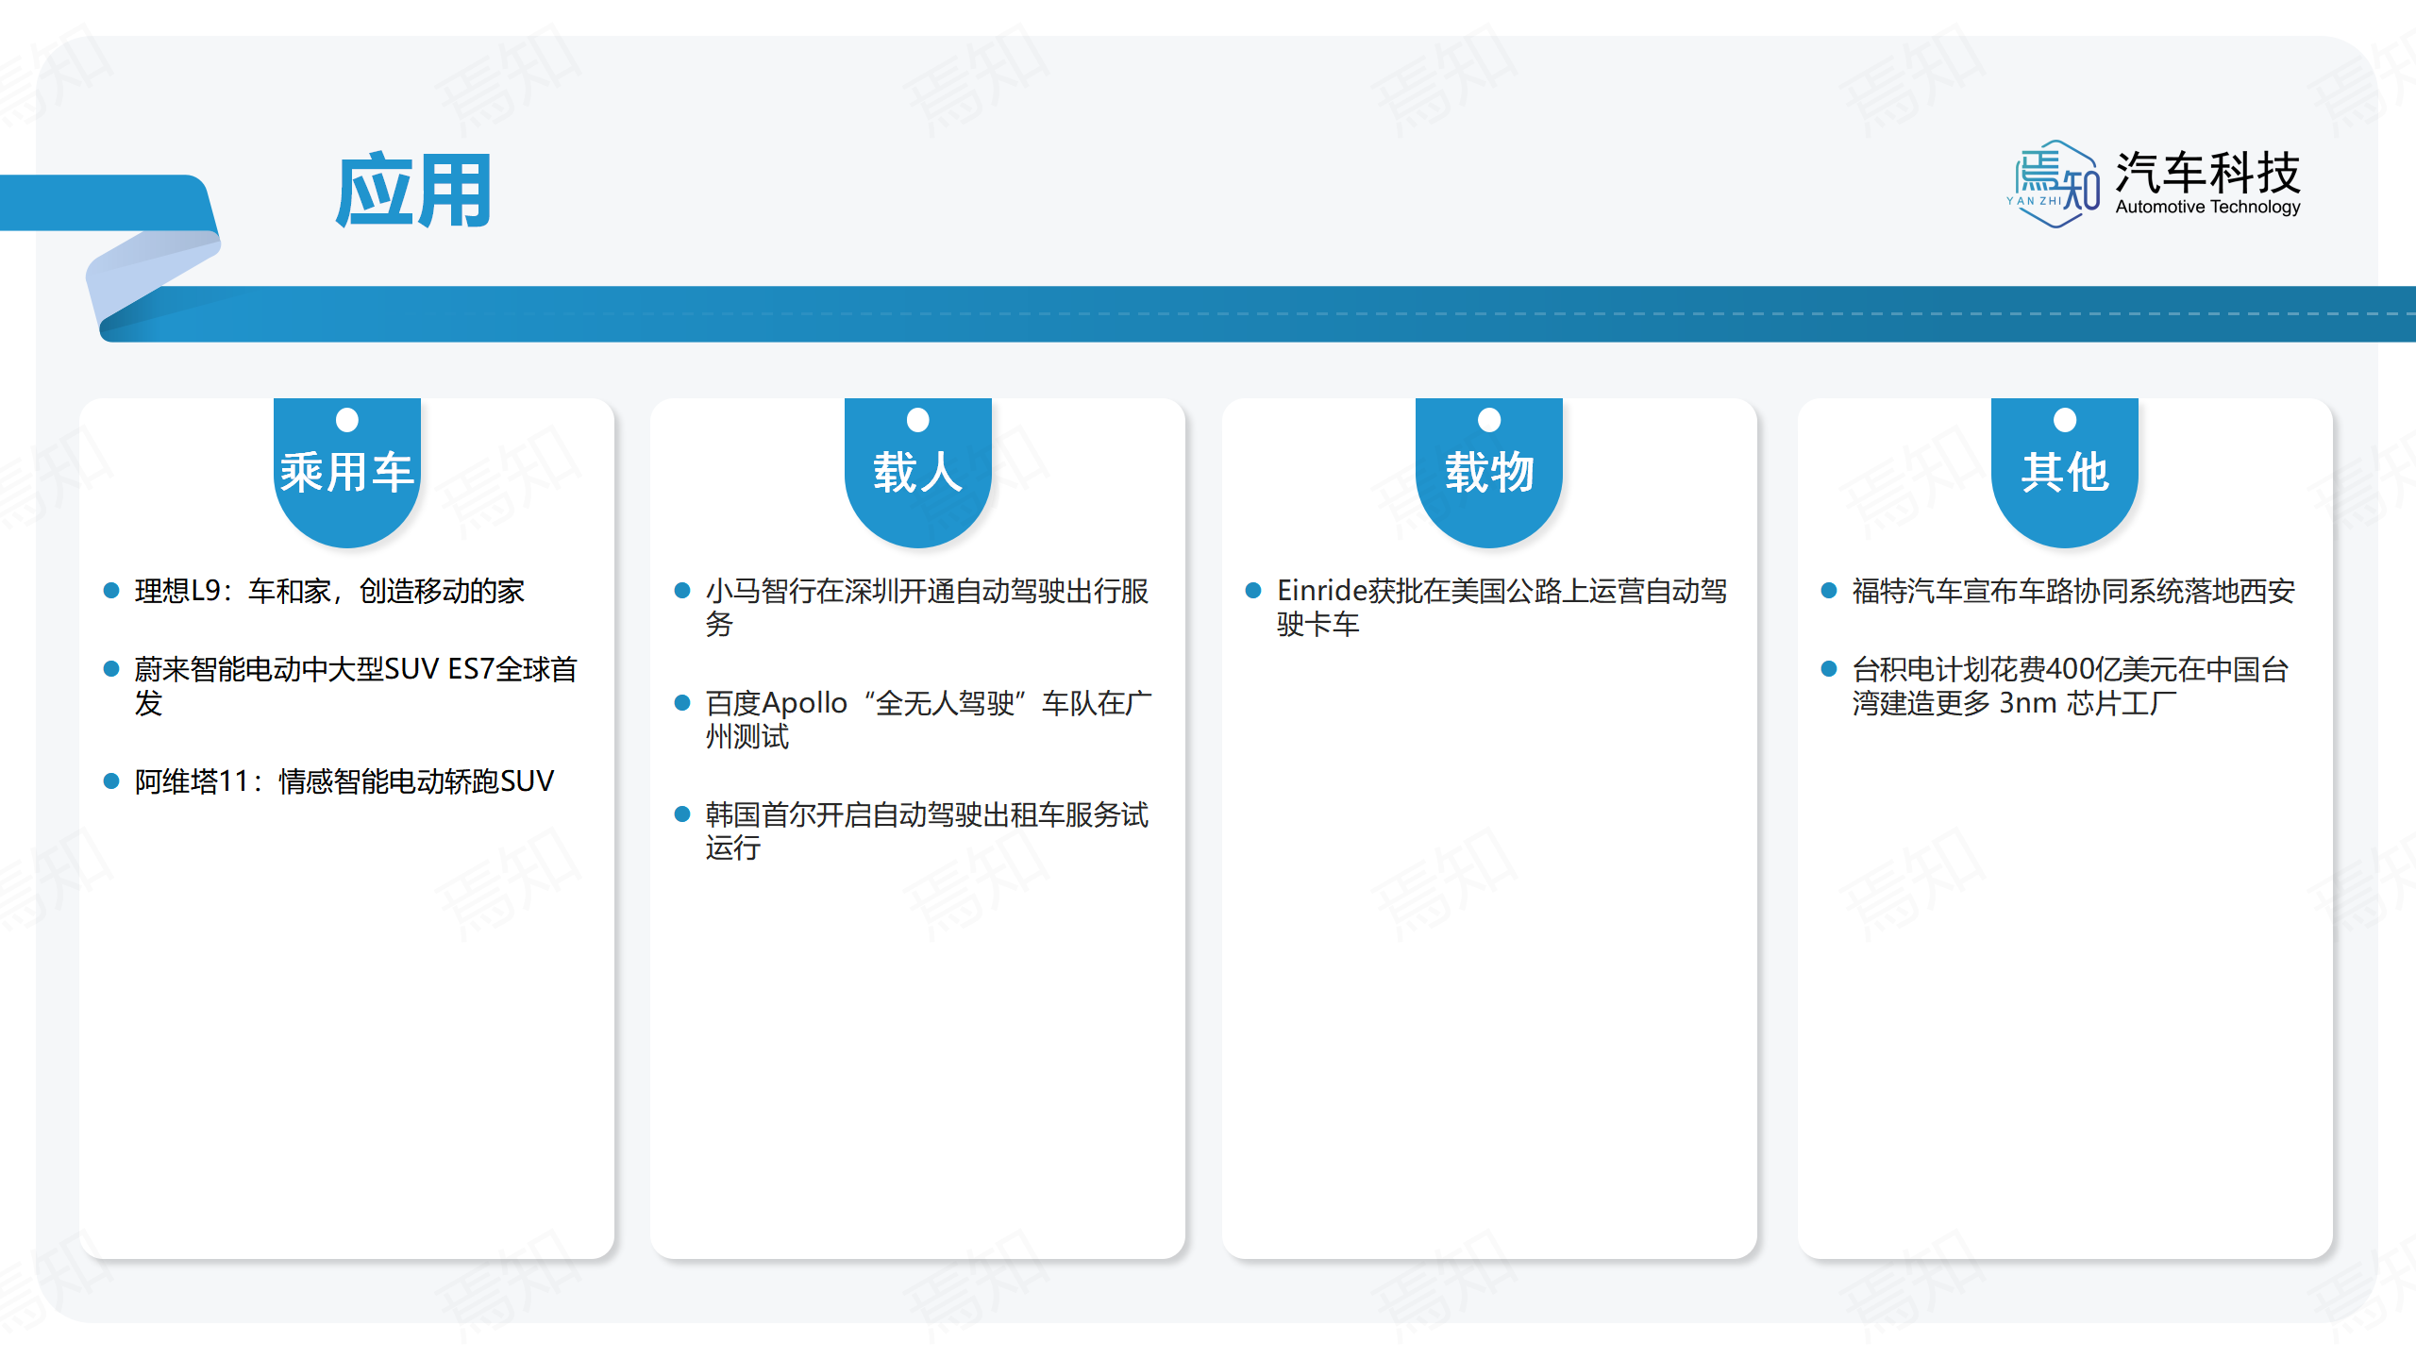Select the 应用 slide title
The width and height of the screenshot is (2416, 1359).
click(x=414, y=191)
